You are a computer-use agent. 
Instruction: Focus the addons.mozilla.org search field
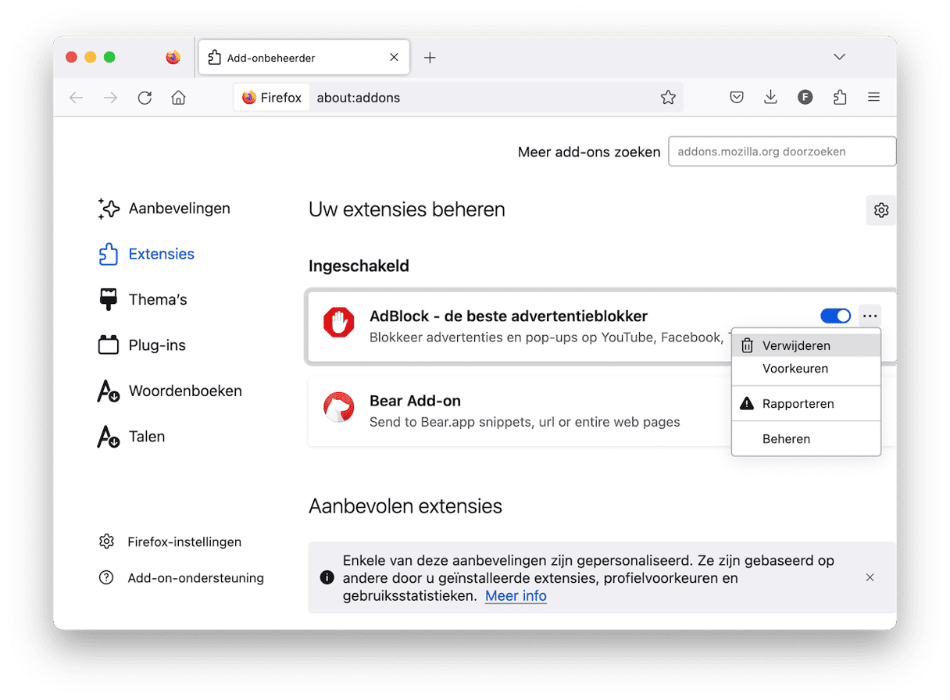tap(781, 152)
